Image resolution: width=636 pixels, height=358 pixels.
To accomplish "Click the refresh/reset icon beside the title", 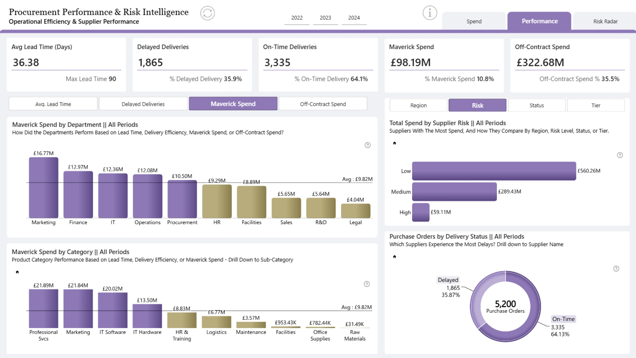I will click(207, 13).
